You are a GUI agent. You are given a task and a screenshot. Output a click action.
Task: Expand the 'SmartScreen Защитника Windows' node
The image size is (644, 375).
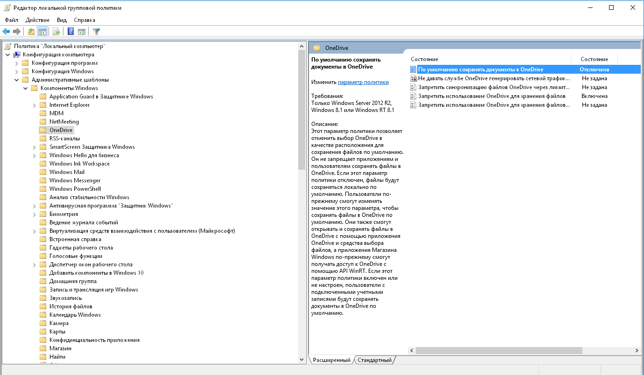pyautogui.click(x=34, y=147)
